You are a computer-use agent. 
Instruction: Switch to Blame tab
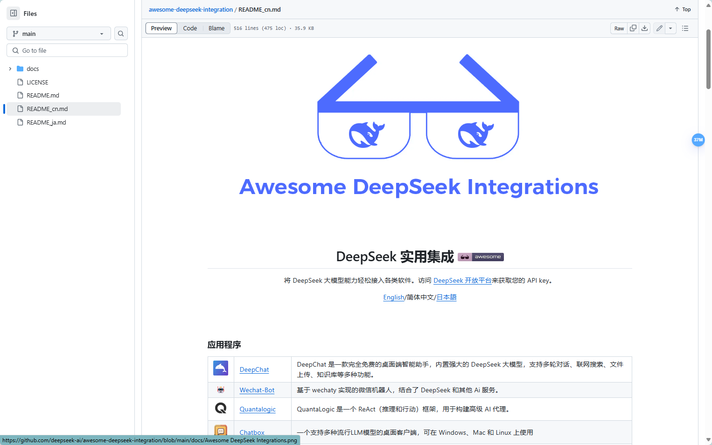(216, 28)
